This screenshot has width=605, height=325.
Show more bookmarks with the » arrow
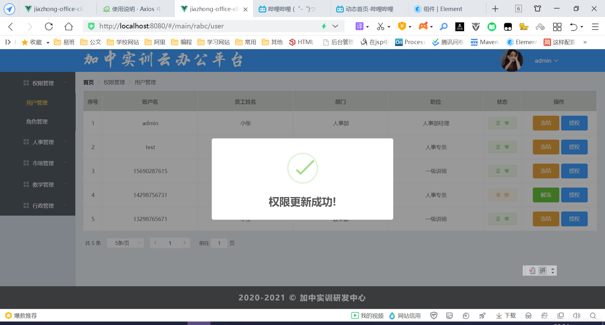point(585,42)
